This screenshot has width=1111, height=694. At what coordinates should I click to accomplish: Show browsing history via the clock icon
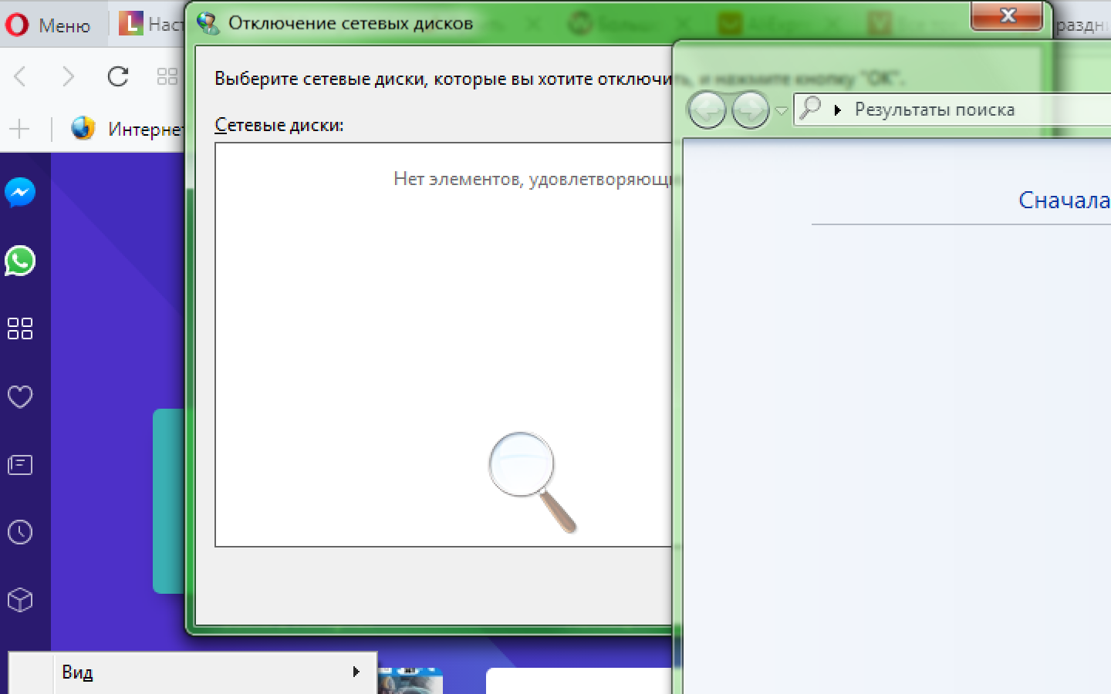[x=20, y=532]
